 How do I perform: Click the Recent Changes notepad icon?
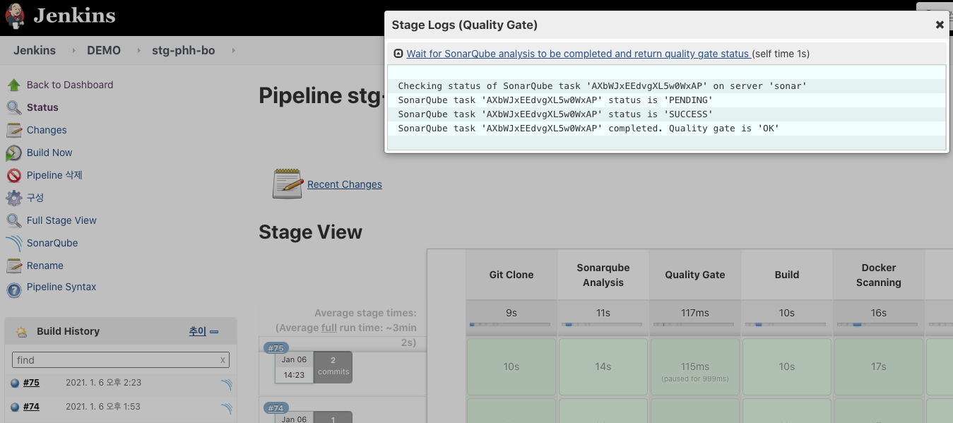[x=288, y=184]
